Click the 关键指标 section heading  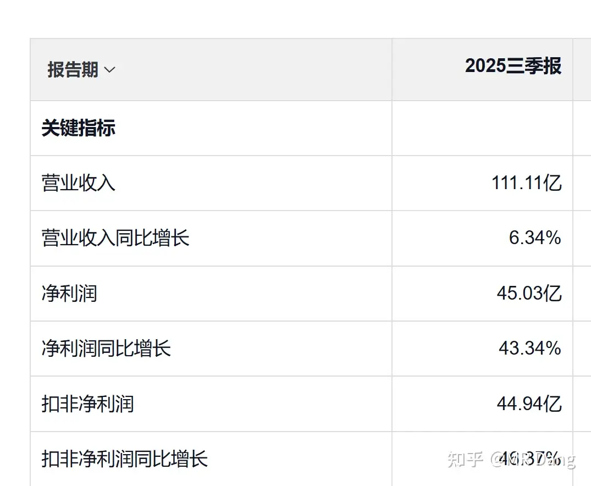(x=79, y=128)
